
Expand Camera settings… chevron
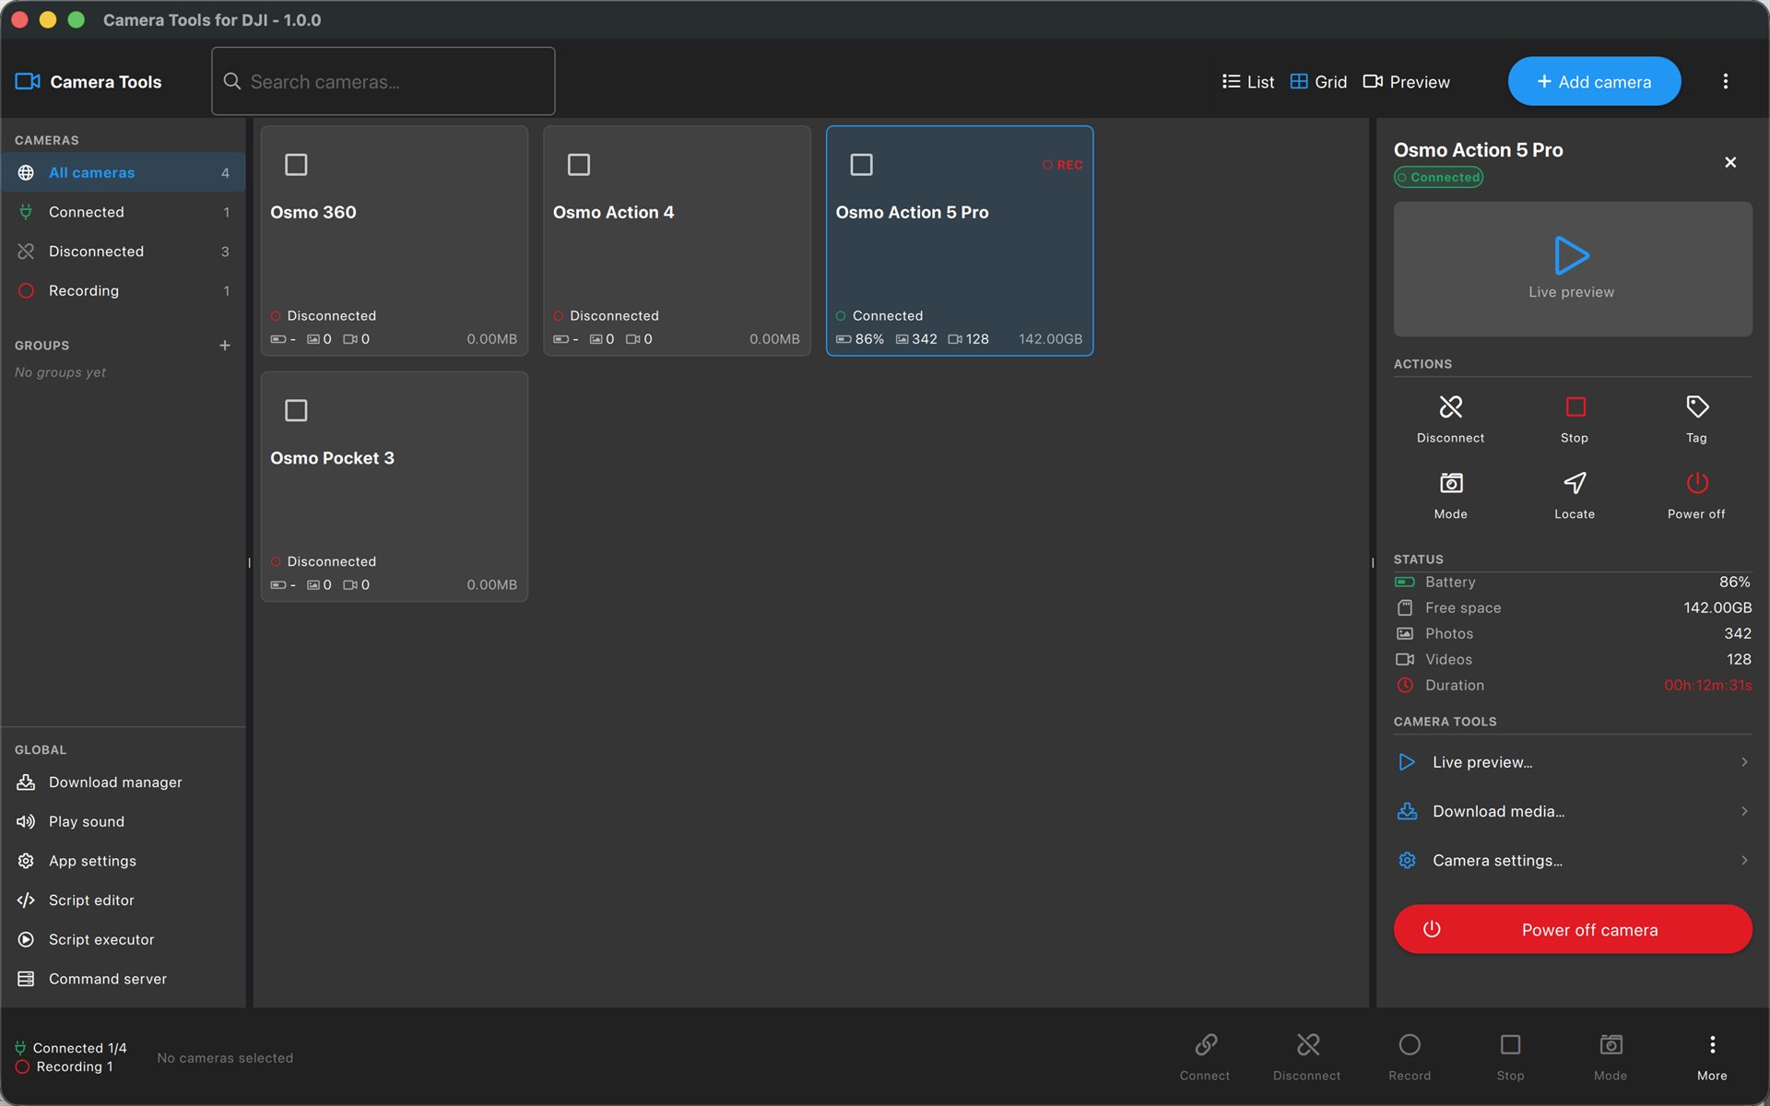coord(1743,860)
